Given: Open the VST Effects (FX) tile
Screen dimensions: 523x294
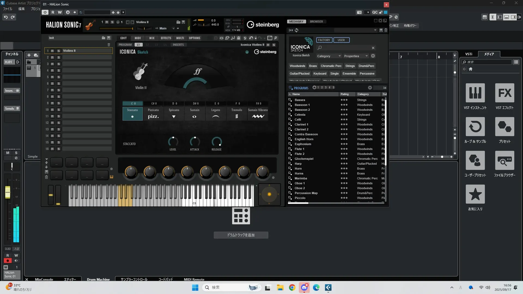Looking at the screenshot, I should click(x=504, y=93).
